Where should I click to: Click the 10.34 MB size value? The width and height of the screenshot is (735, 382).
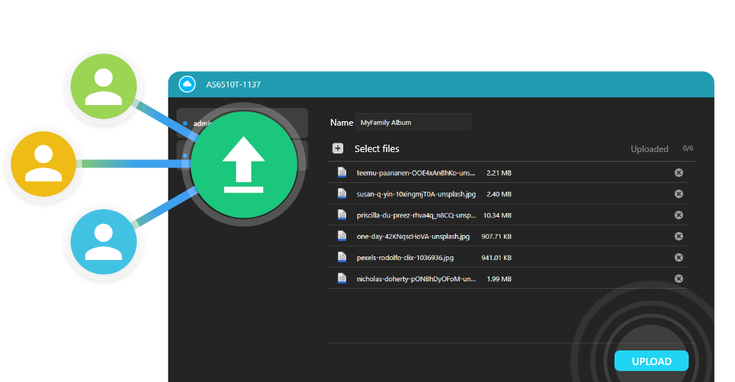498,215
